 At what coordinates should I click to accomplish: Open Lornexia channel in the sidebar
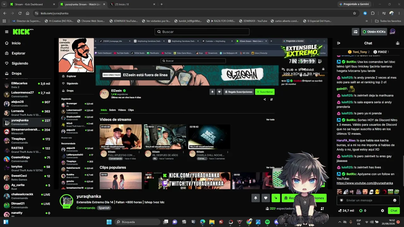[27, 113]
